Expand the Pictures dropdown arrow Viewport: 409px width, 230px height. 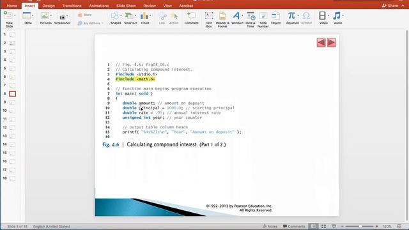tap(51, 15)
